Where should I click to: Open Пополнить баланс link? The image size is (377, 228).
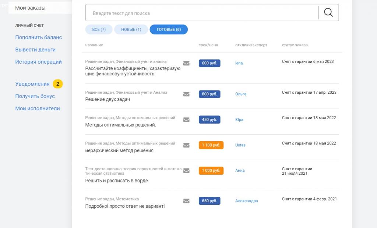pos(39,37)
